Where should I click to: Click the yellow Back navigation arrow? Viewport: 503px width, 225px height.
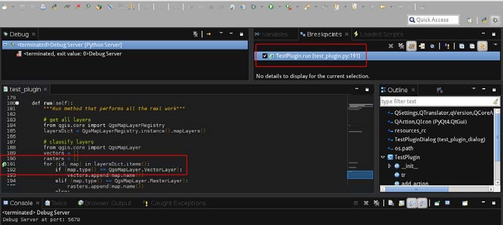coord(383,7)
